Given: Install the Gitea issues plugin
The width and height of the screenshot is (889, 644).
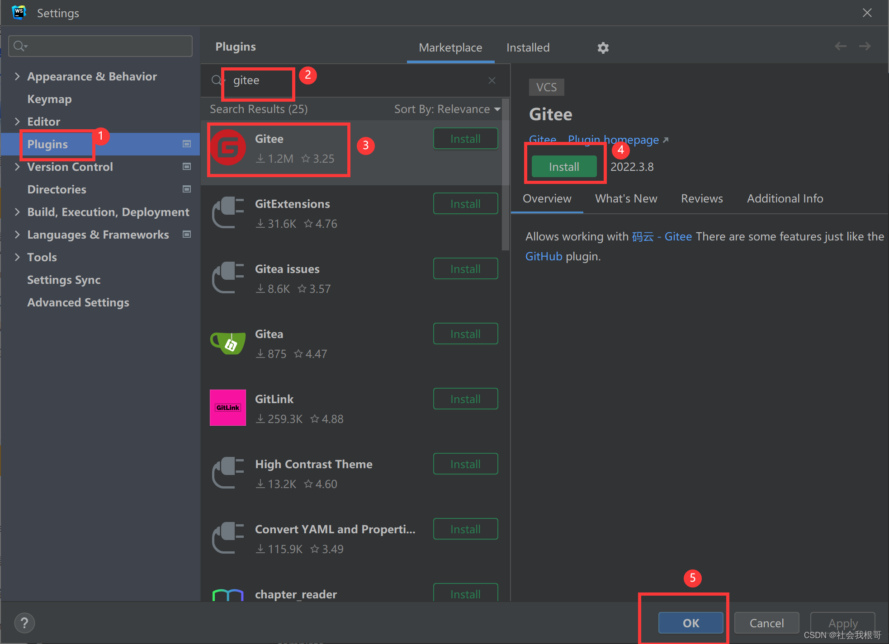Looking at the screenshot, I should tap(465, 269).
